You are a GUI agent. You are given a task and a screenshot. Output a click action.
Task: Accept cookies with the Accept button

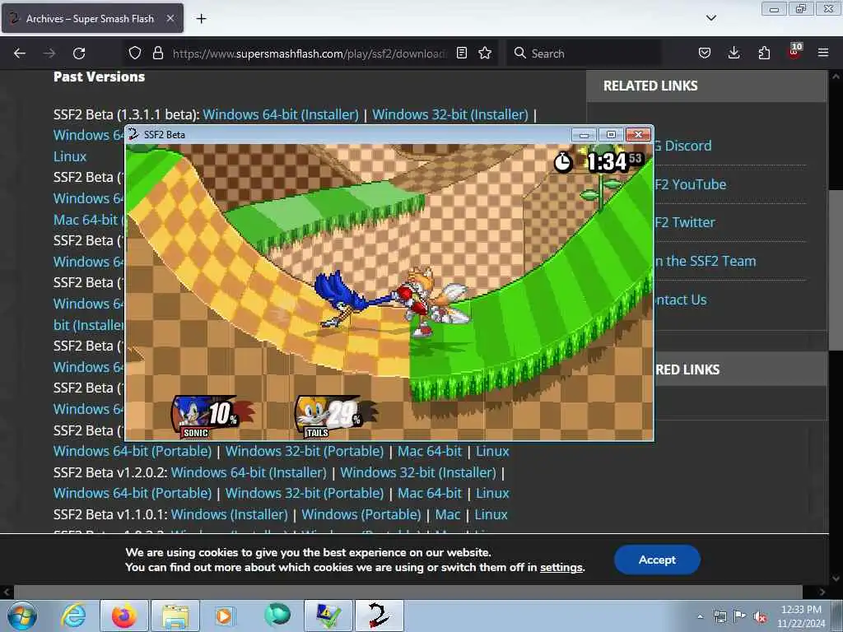657,560
